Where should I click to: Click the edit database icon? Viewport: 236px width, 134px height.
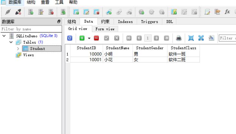[x=41, y=12]
